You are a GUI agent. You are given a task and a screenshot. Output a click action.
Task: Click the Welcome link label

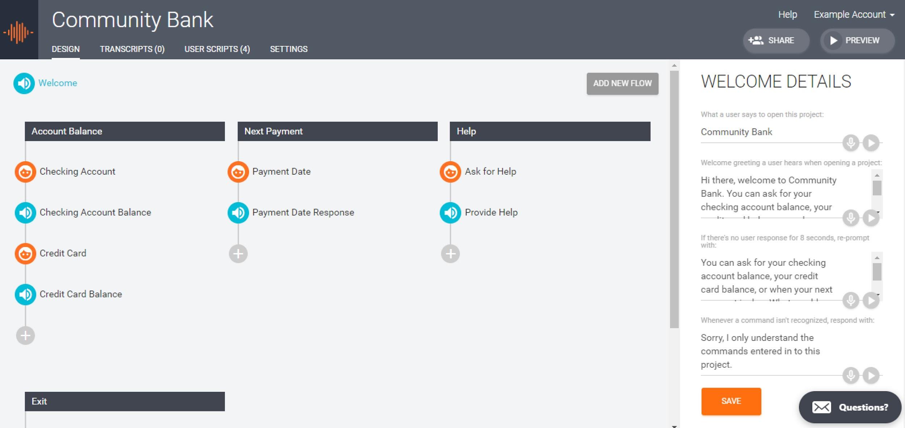58,83
